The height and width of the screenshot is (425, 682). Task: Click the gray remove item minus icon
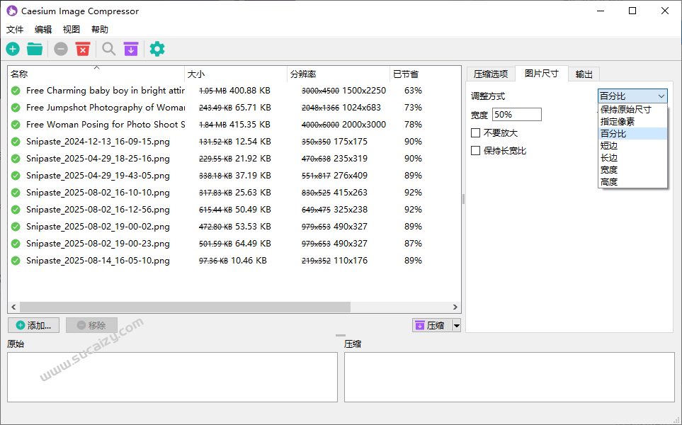(x=61, y=49)
